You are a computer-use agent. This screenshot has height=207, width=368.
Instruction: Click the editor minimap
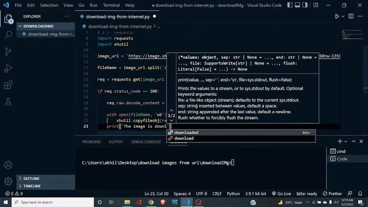352,34
